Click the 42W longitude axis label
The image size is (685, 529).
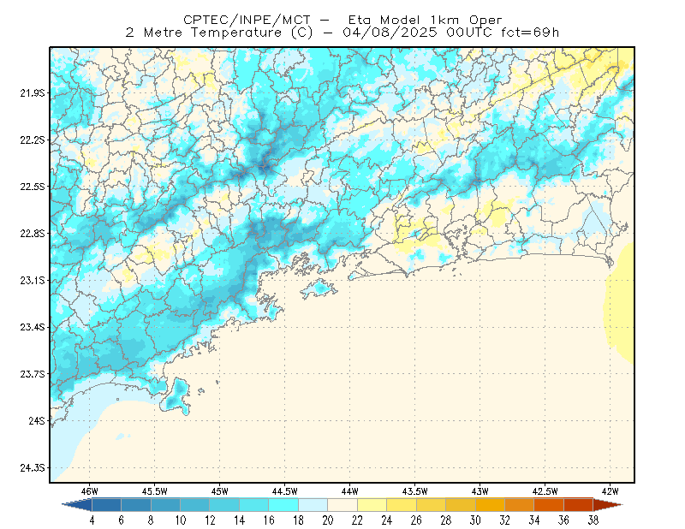610,491
